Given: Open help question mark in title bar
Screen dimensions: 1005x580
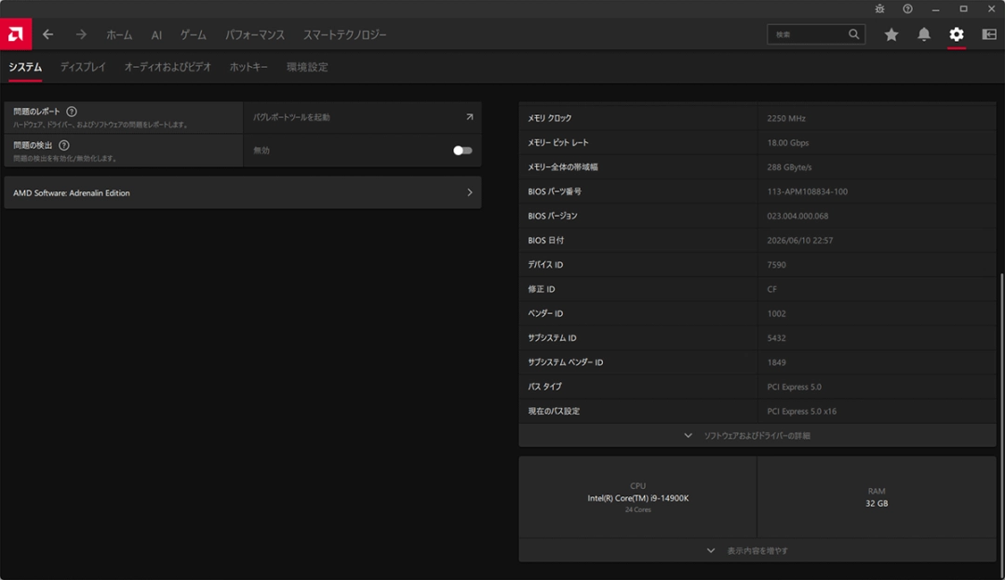Looking at the screenshot, I should (907, 9).
